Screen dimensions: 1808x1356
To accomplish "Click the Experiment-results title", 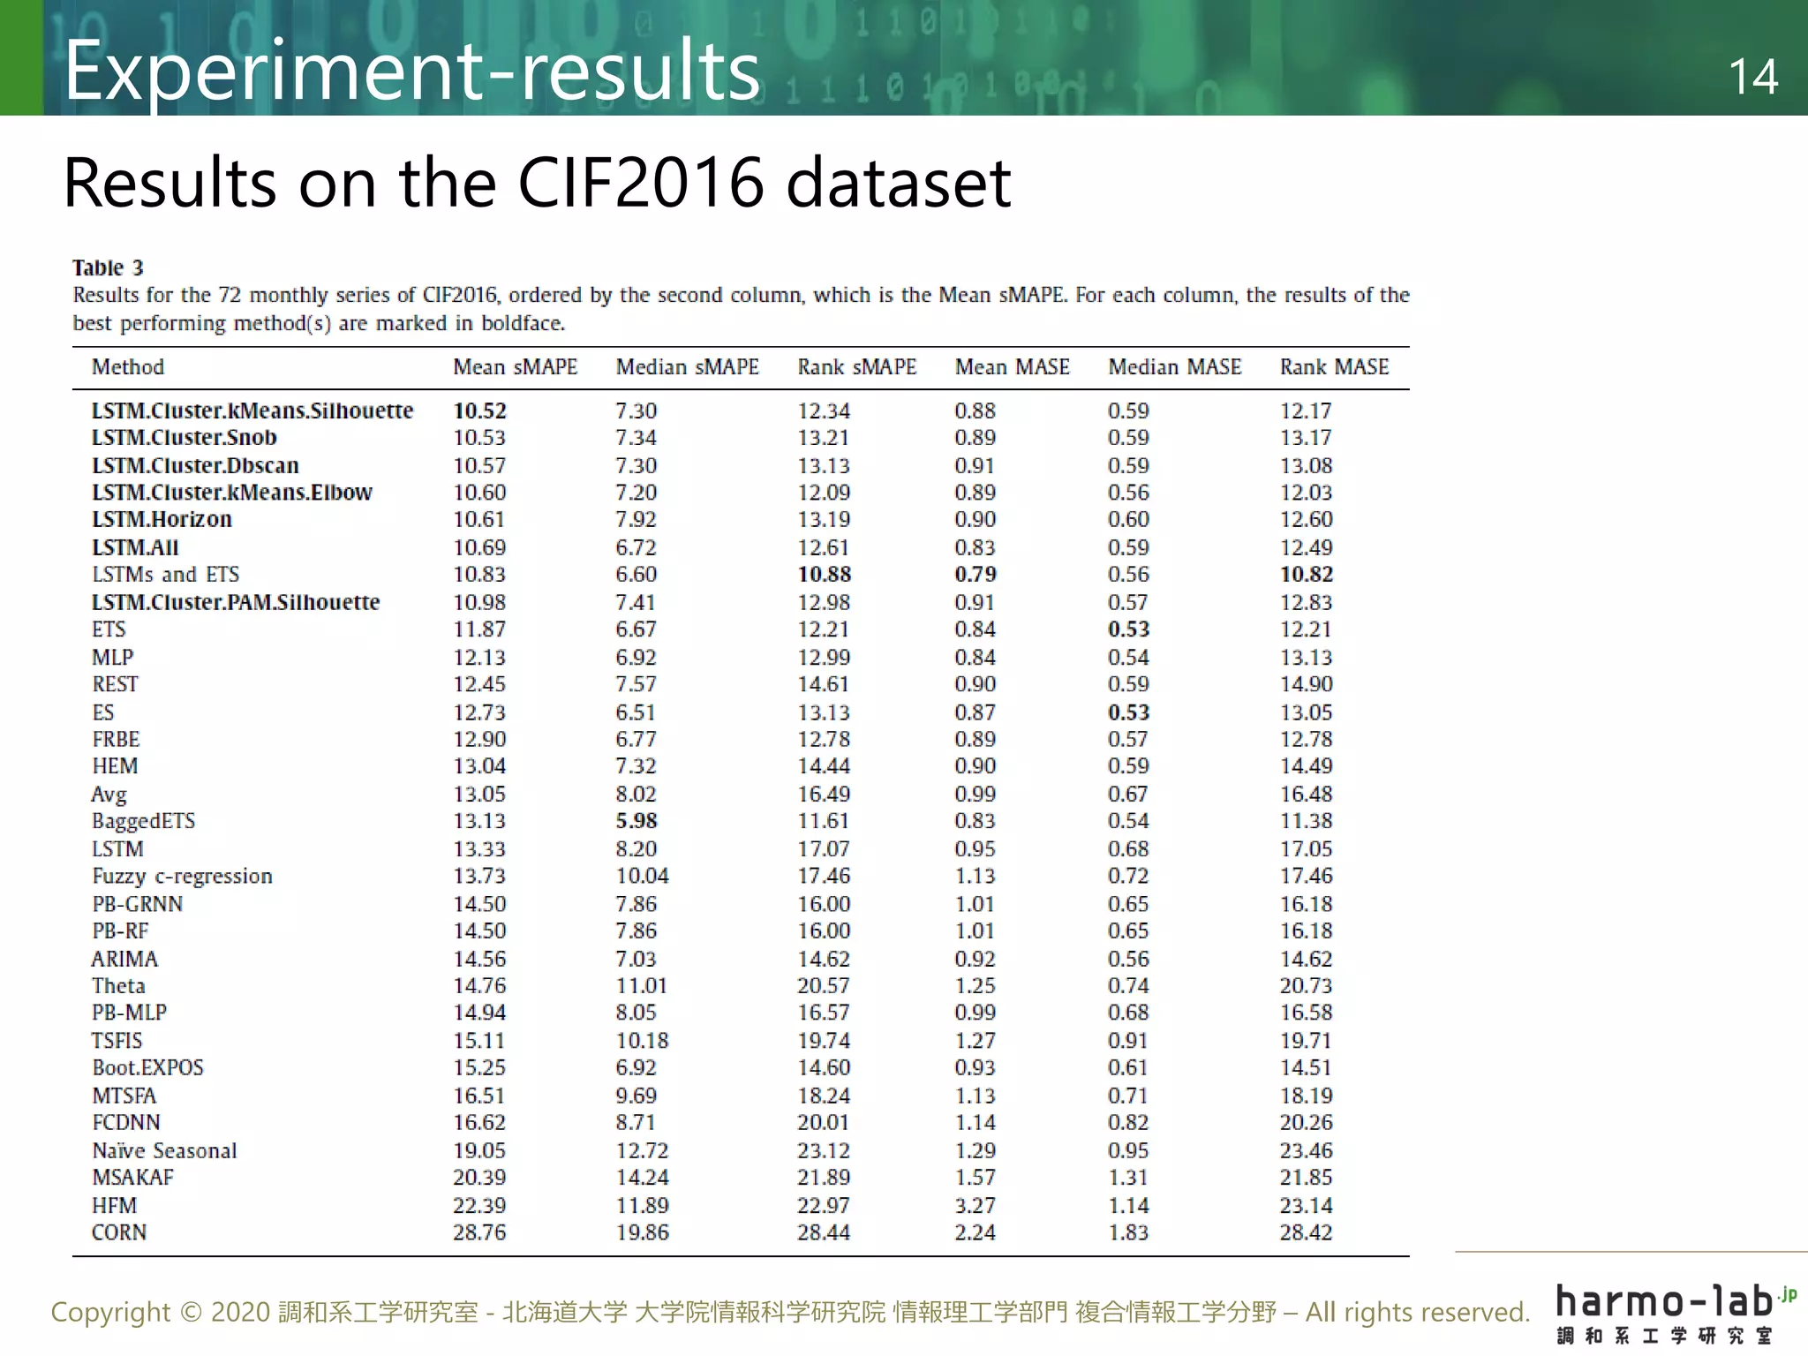I will [412, 71].
